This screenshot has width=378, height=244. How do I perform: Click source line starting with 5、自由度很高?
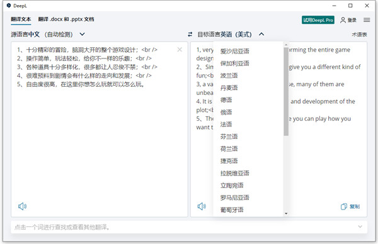pyautogui.click(x=81, y=84)
